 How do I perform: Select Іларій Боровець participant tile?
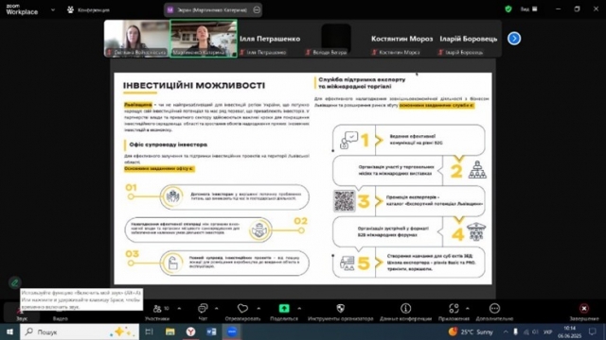click(469, 39)
